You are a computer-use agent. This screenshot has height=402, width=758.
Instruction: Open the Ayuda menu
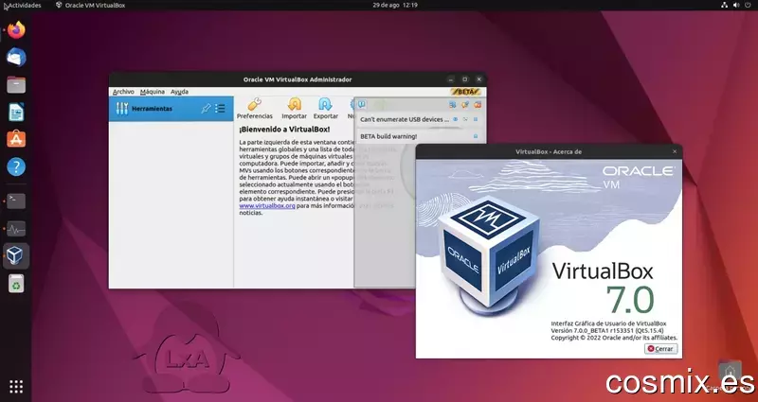(x=179, y=92)
